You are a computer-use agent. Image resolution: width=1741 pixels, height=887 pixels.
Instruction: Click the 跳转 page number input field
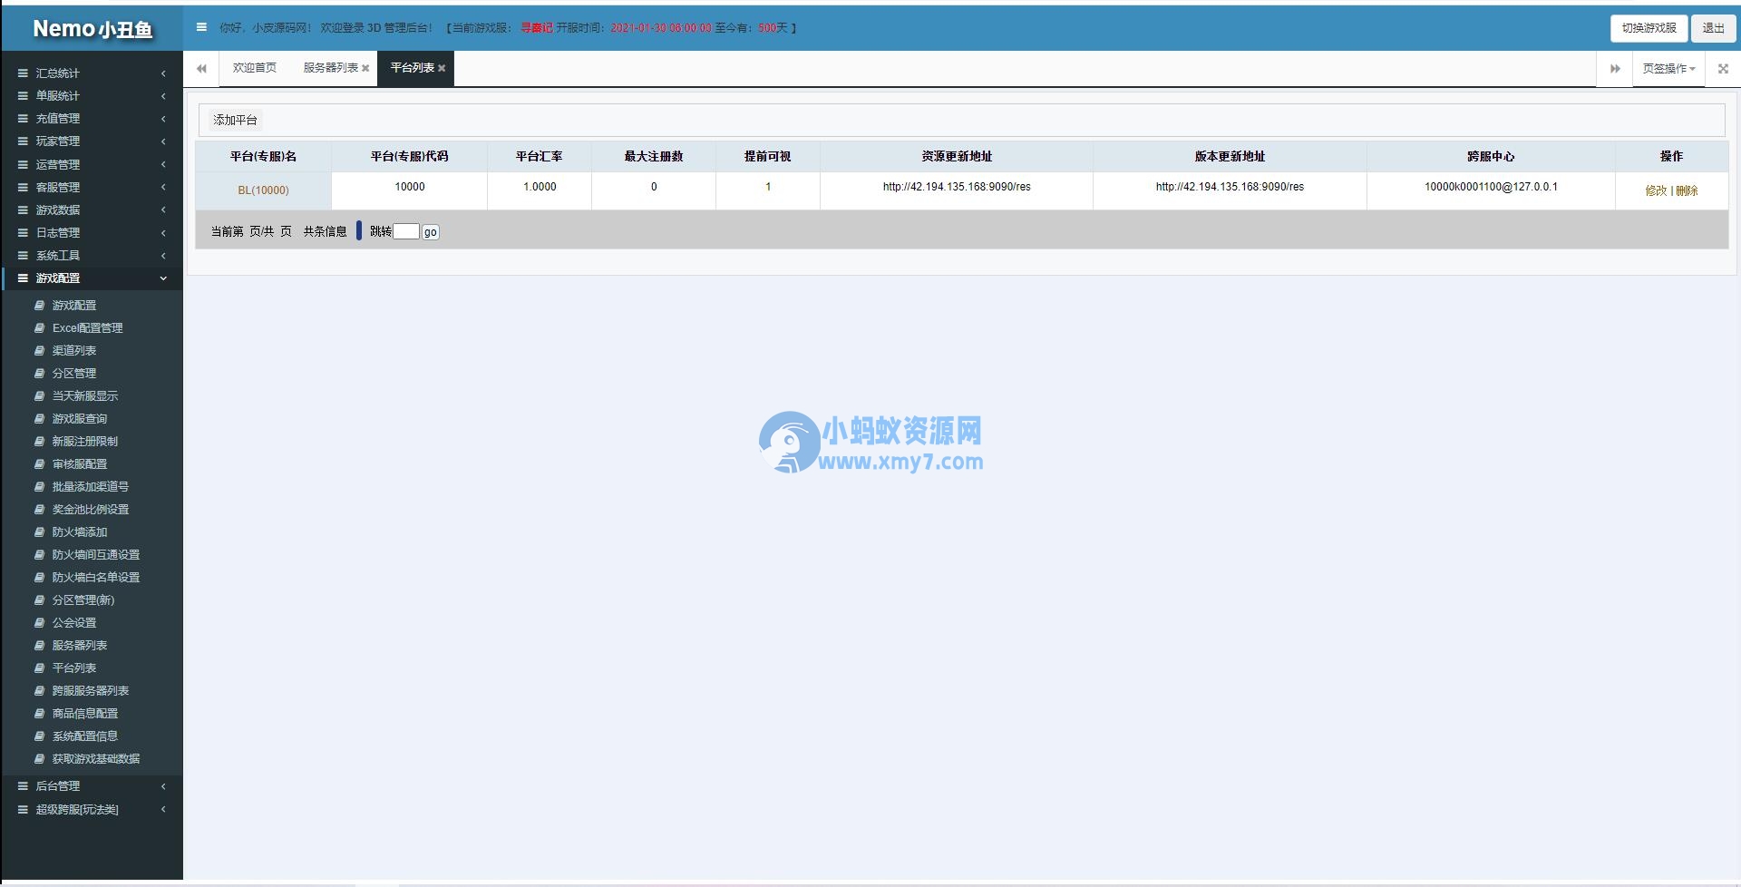tap(407, 231)
